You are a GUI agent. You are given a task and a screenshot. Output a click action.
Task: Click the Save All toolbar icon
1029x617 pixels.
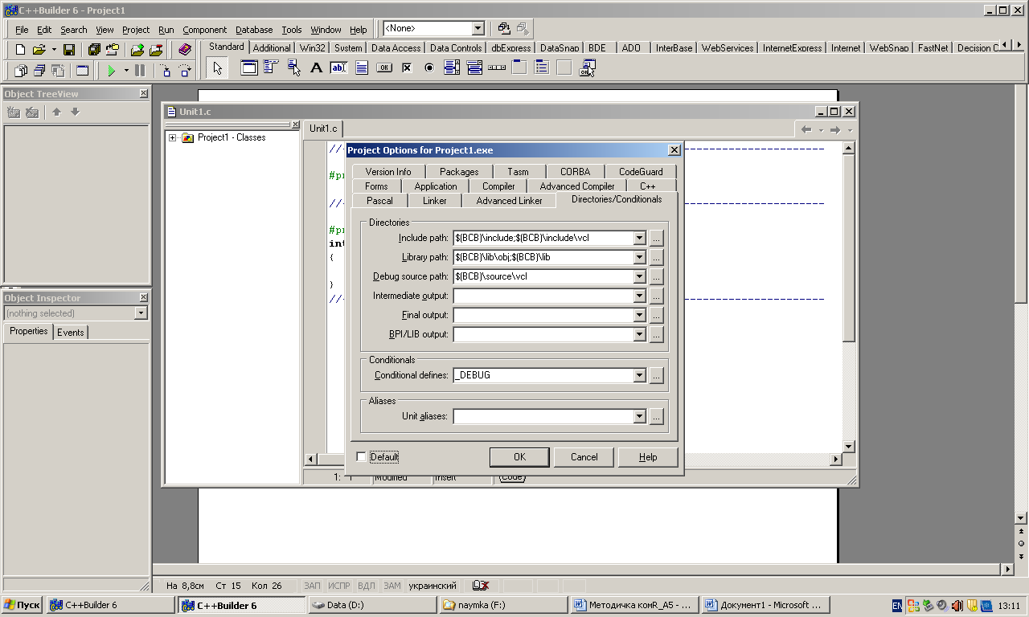coord(94,50)
